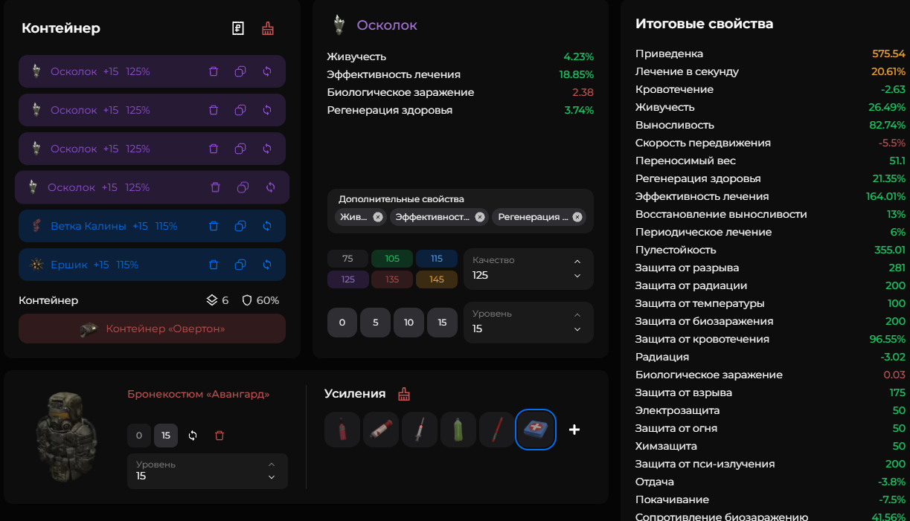Screen dimensions: 910x521
Task: Open the Качество dropdown
Action: (528, 268)
